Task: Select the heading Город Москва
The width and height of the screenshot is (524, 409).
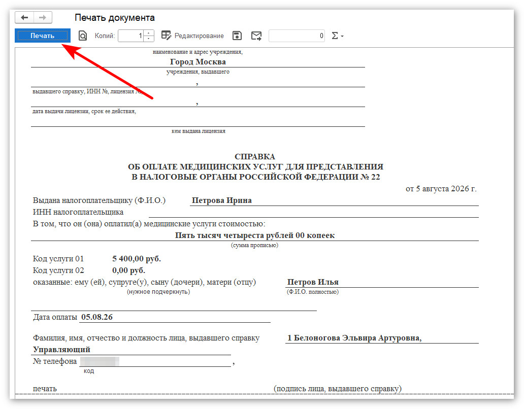Action: [198, 62]
